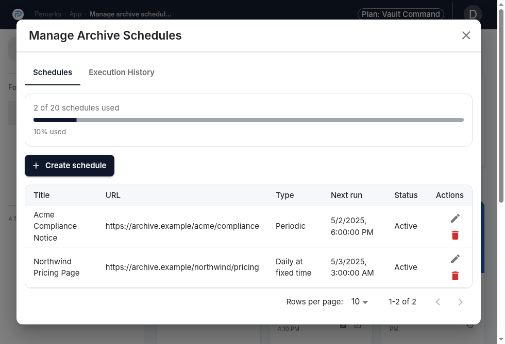Click Active status of Northwind row
The height and width of the screenshot is (344, 505).
tap(406, 267)
